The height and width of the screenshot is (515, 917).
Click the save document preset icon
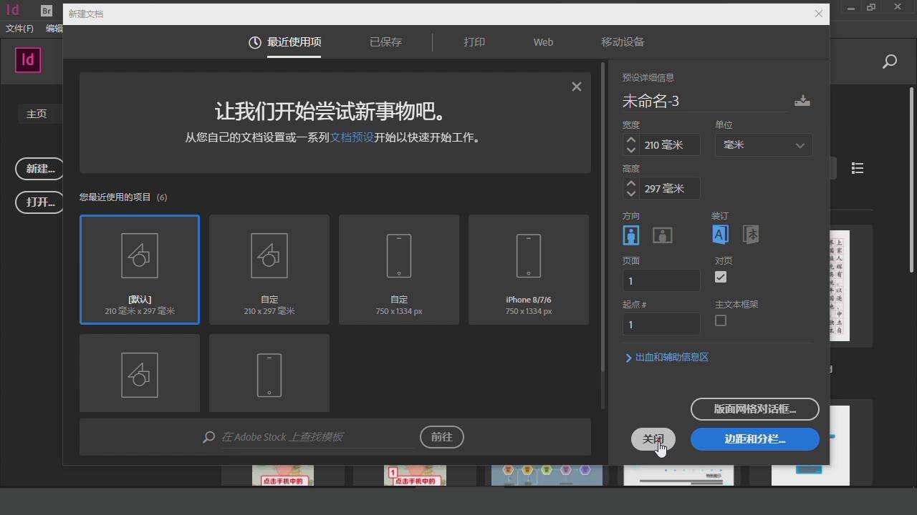coord(802,101)
